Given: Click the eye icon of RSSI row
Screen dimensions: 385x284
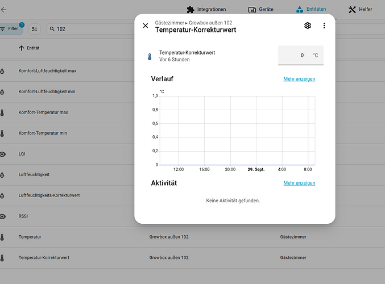Looking at the screenshot, I should (2, 216).
